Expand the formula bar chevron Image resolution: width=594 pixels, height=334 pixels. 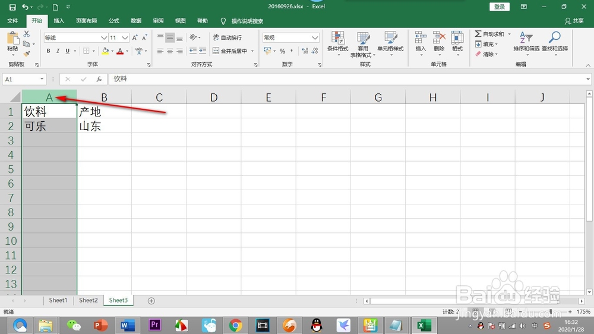point(588,79)
